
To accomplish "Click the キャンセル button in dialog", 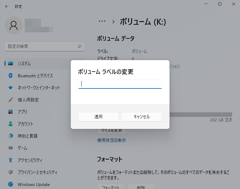I will (142, 117).
